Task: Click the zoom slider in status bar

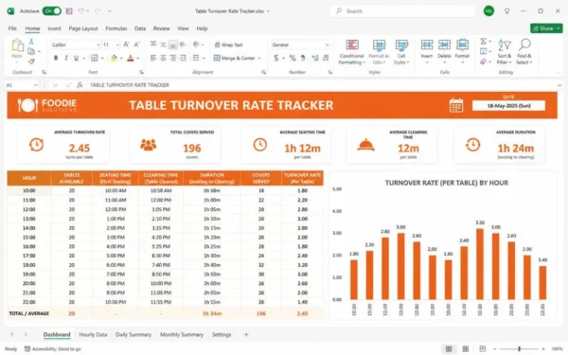Action: point(519,348)
